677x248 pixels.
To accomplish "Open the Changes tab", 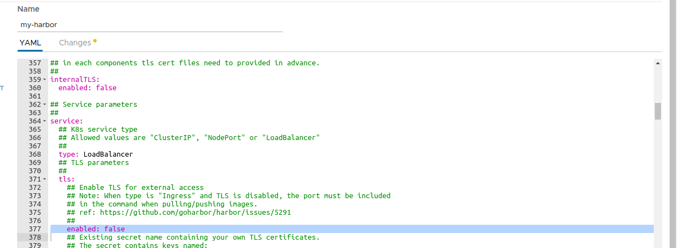I will (75, 43).
